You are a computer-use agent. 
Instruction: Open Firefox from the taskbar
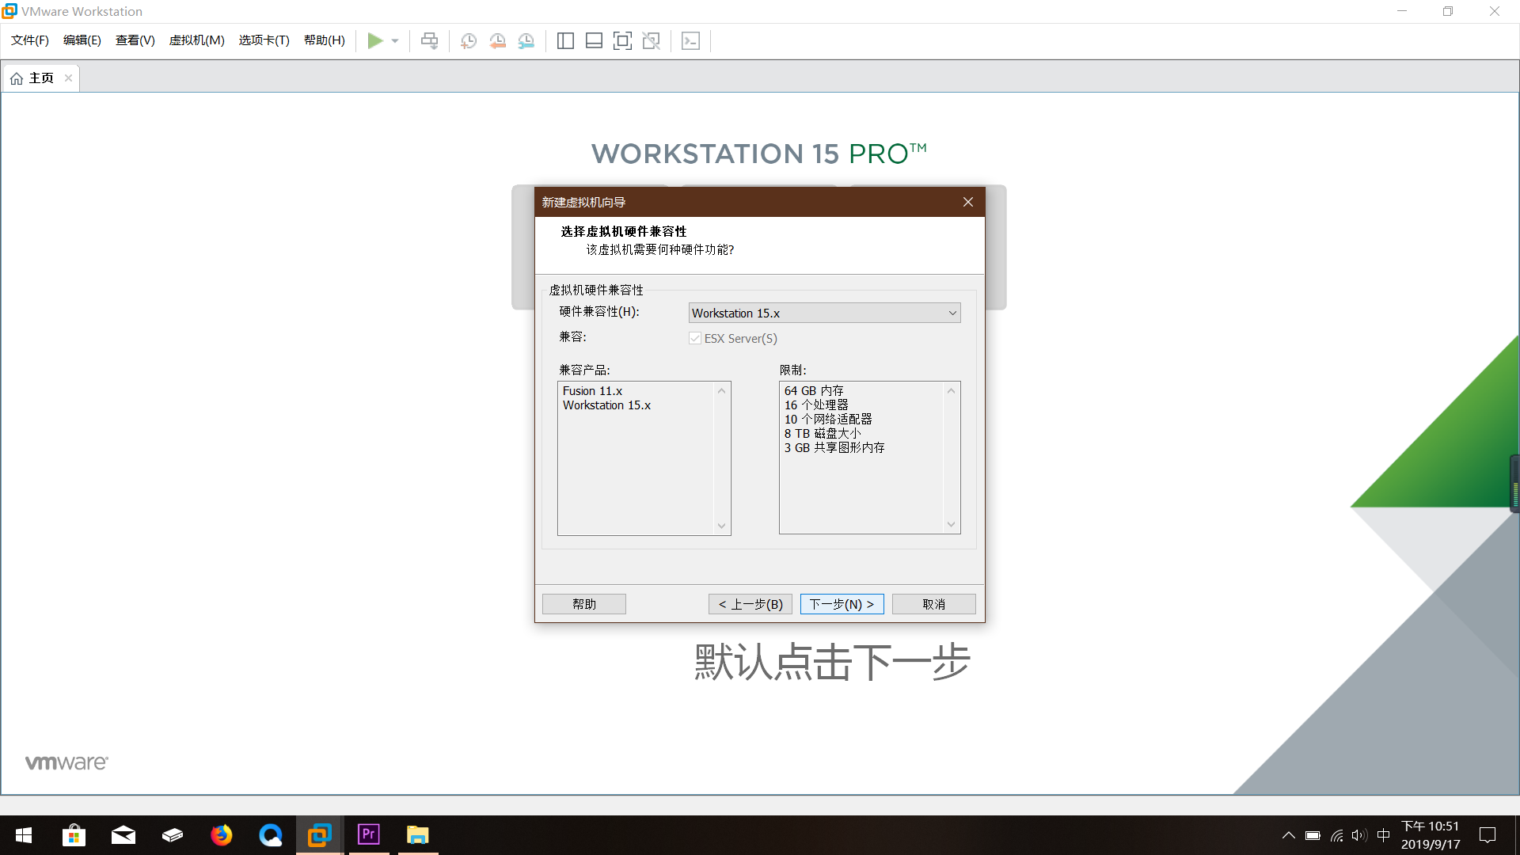pyautogui.click(x=222, y=835)
